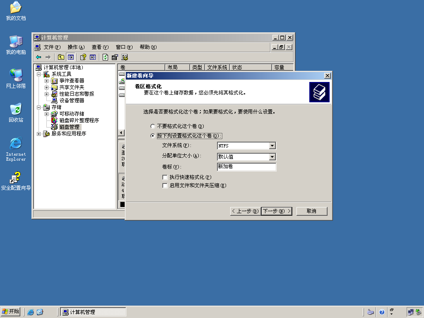Click the 开始 Start button
Image resolution: width=424 pixels, height=318 pixels.
[10, 312]
